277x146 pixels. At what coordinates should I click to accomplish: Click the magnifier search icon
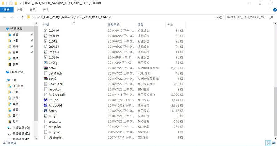point(272,17)
